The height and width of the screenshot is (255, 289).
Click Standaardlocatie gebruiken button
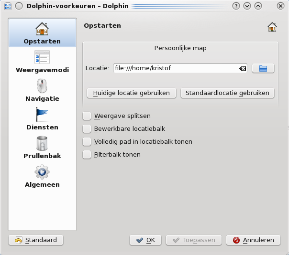[227, 93]
